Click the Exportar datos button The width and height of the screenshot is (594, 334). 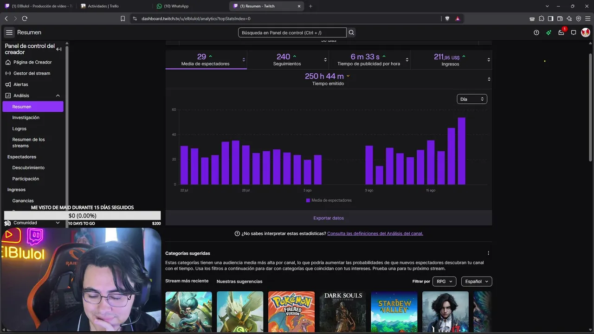(x=329, y=218)
